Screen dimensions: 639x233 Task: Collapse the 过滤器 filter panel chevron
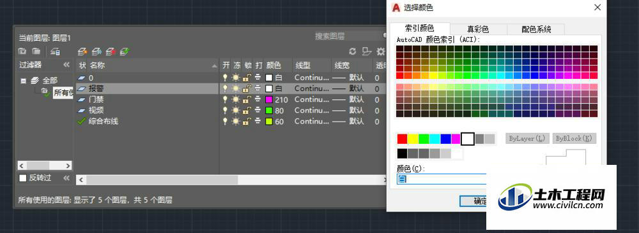66,65
